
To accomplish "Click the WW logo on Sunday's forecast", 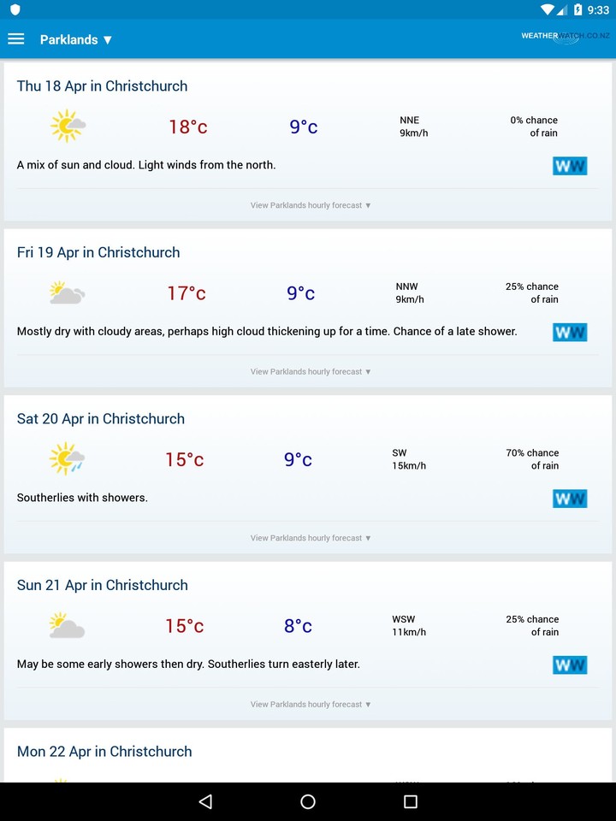I will 570,664.
